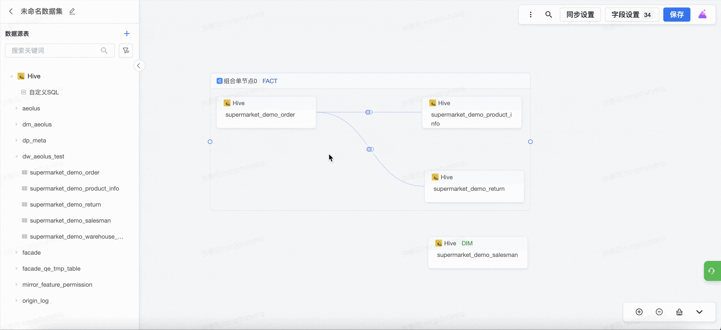Click the back arrow beside dataset title
The width and height of the screenshot is (721, 330).
pos(11,12)
